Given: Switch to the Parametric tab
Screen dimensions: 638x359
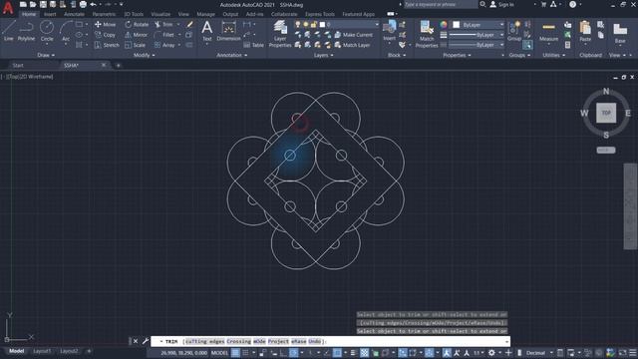Looking at the screenshot, I should 104,14.
